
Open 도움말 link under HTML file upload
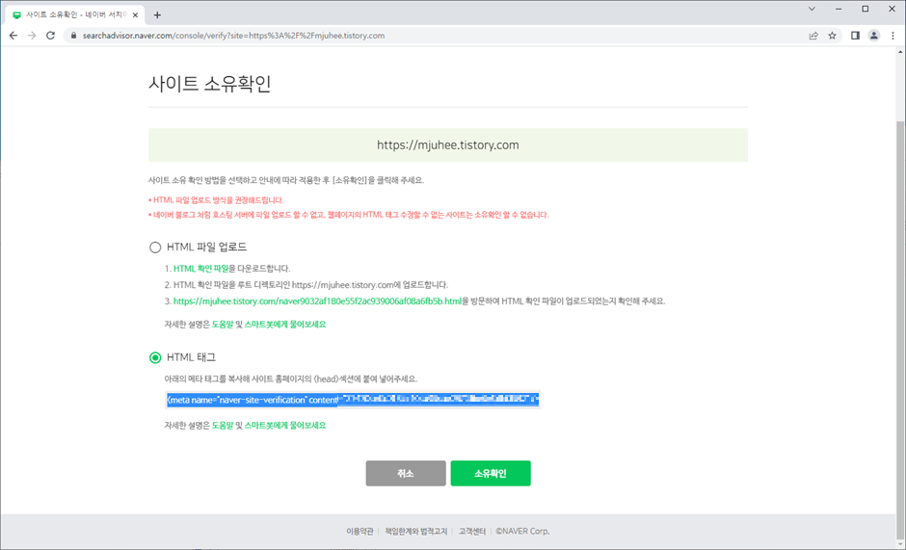[x=223, y=324]
